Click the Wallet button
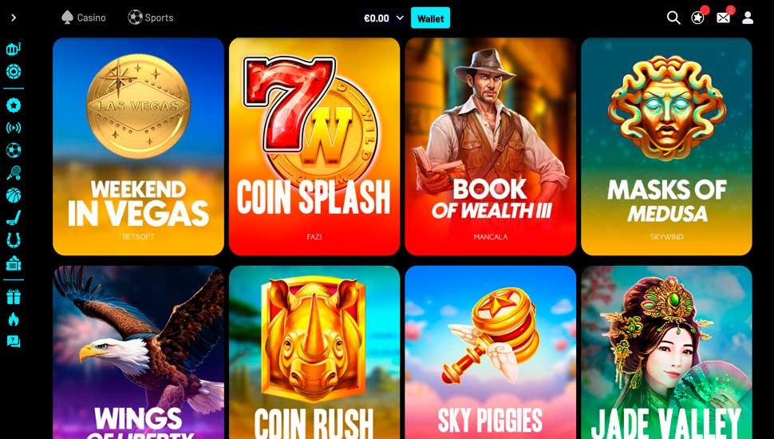Viewport: 774px width, 439px height. pyautogui.click(x=430, y=18)
